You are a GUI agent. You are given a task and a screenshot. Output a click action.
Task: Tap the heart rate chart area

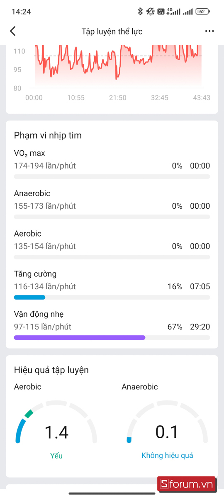(118, 66)
